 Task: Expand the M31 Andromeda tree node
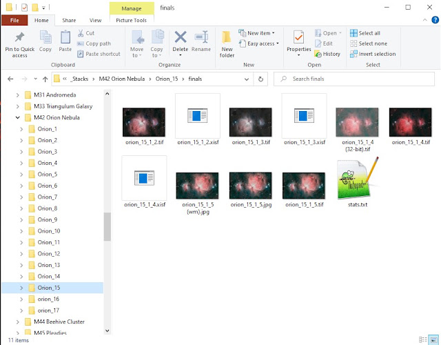tap(18, 95)
